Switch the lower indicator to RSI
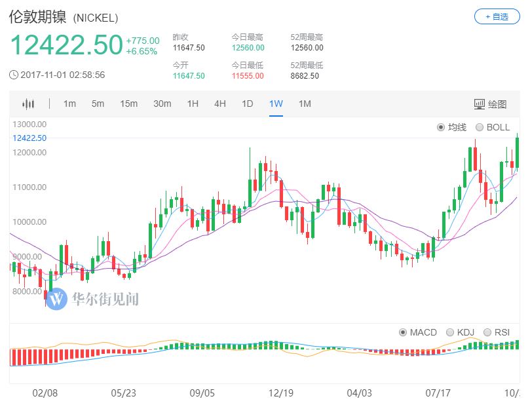The height and width of the screenshot is (405, 530). (x=488, y=332)
